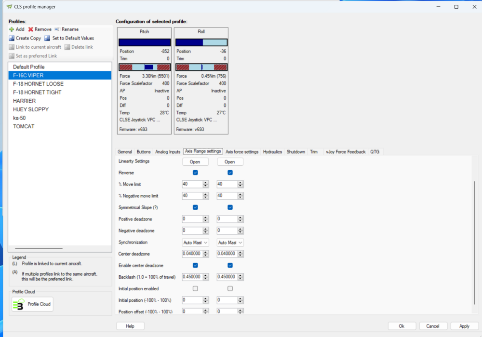The image size is (482, 337).
Task: Open the Shutdown tab
Action: [296, 151]
